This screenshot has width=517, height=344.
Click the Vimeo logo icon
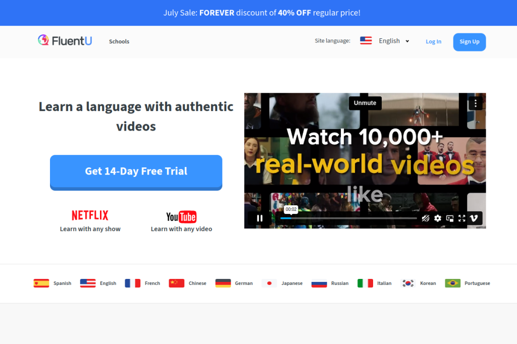coord(474,218)
